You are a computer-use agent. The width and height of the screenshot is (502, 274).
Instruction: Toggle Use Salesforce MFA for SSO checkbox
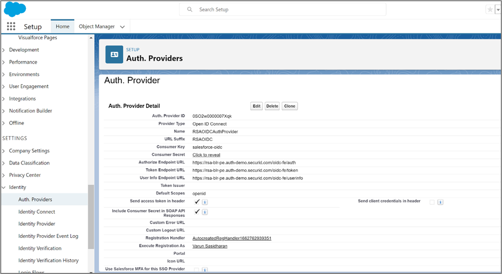[197, 270]
